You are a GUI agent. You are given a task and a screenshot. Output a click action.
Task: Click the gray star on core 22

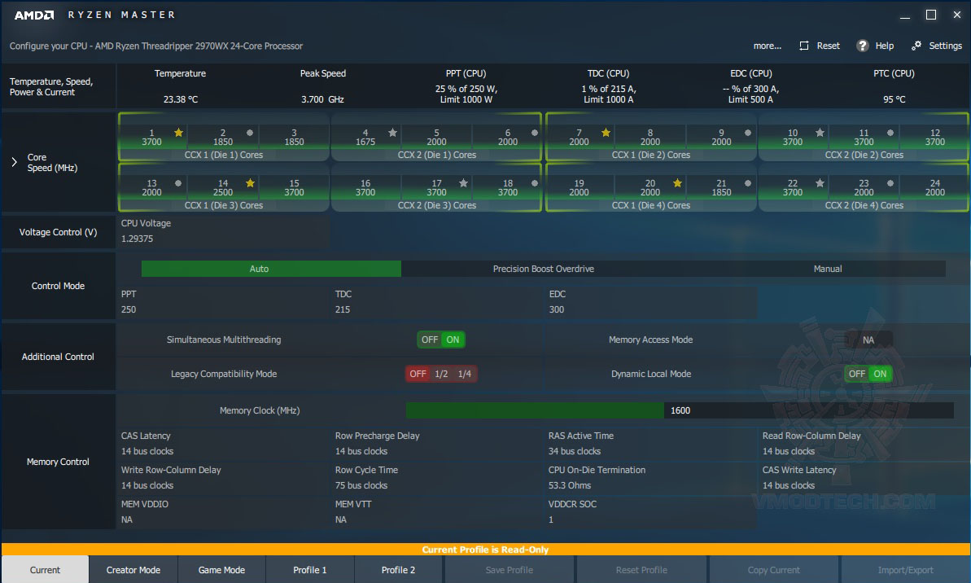click(x=820, y=182)
